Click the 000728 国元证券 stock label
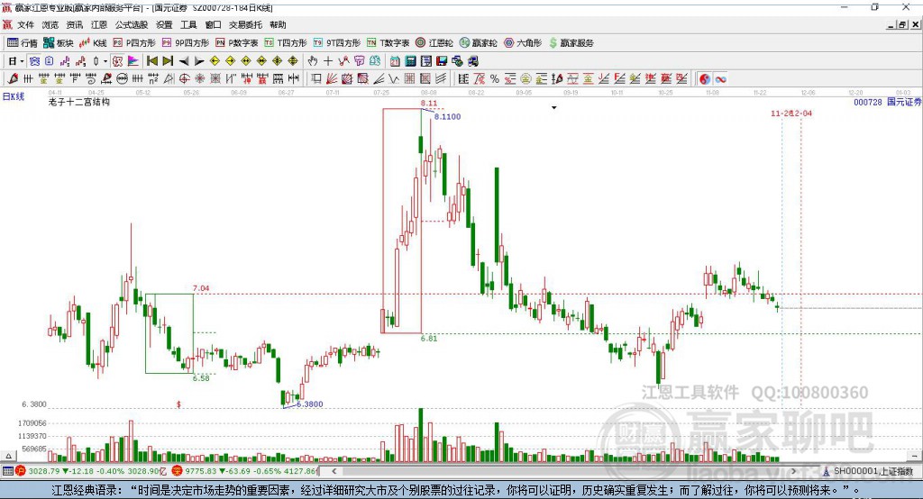This screenshot has width=923, height=499. (887, 102)
